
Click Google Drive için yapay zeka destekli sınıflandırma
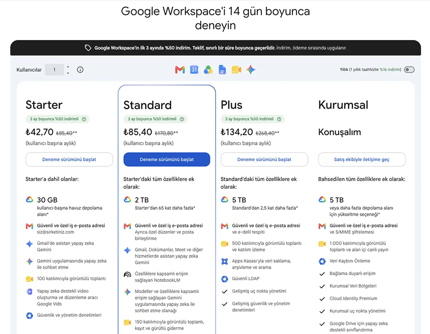point(359,327)
